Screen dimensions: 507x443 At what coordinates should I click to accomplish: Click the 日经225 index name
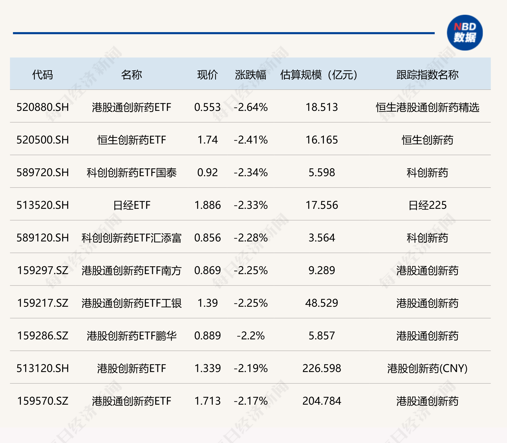(x=427, y=205)
